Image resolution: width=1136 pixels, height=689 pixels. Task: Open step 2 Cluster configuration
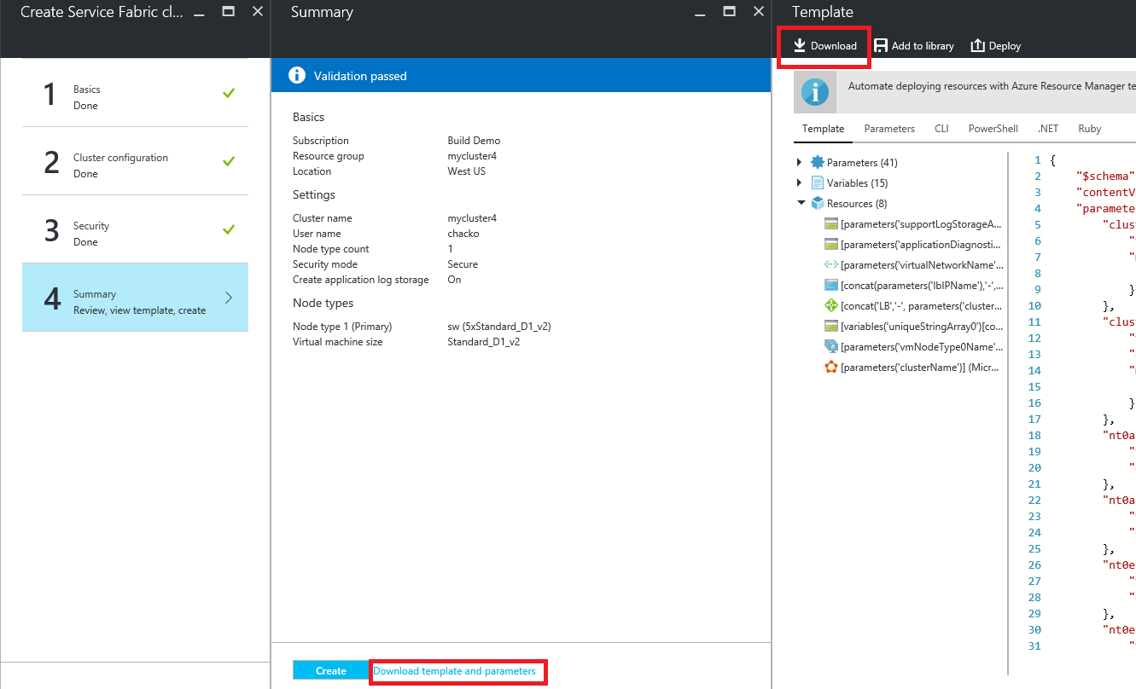click(x=135, y=161)
